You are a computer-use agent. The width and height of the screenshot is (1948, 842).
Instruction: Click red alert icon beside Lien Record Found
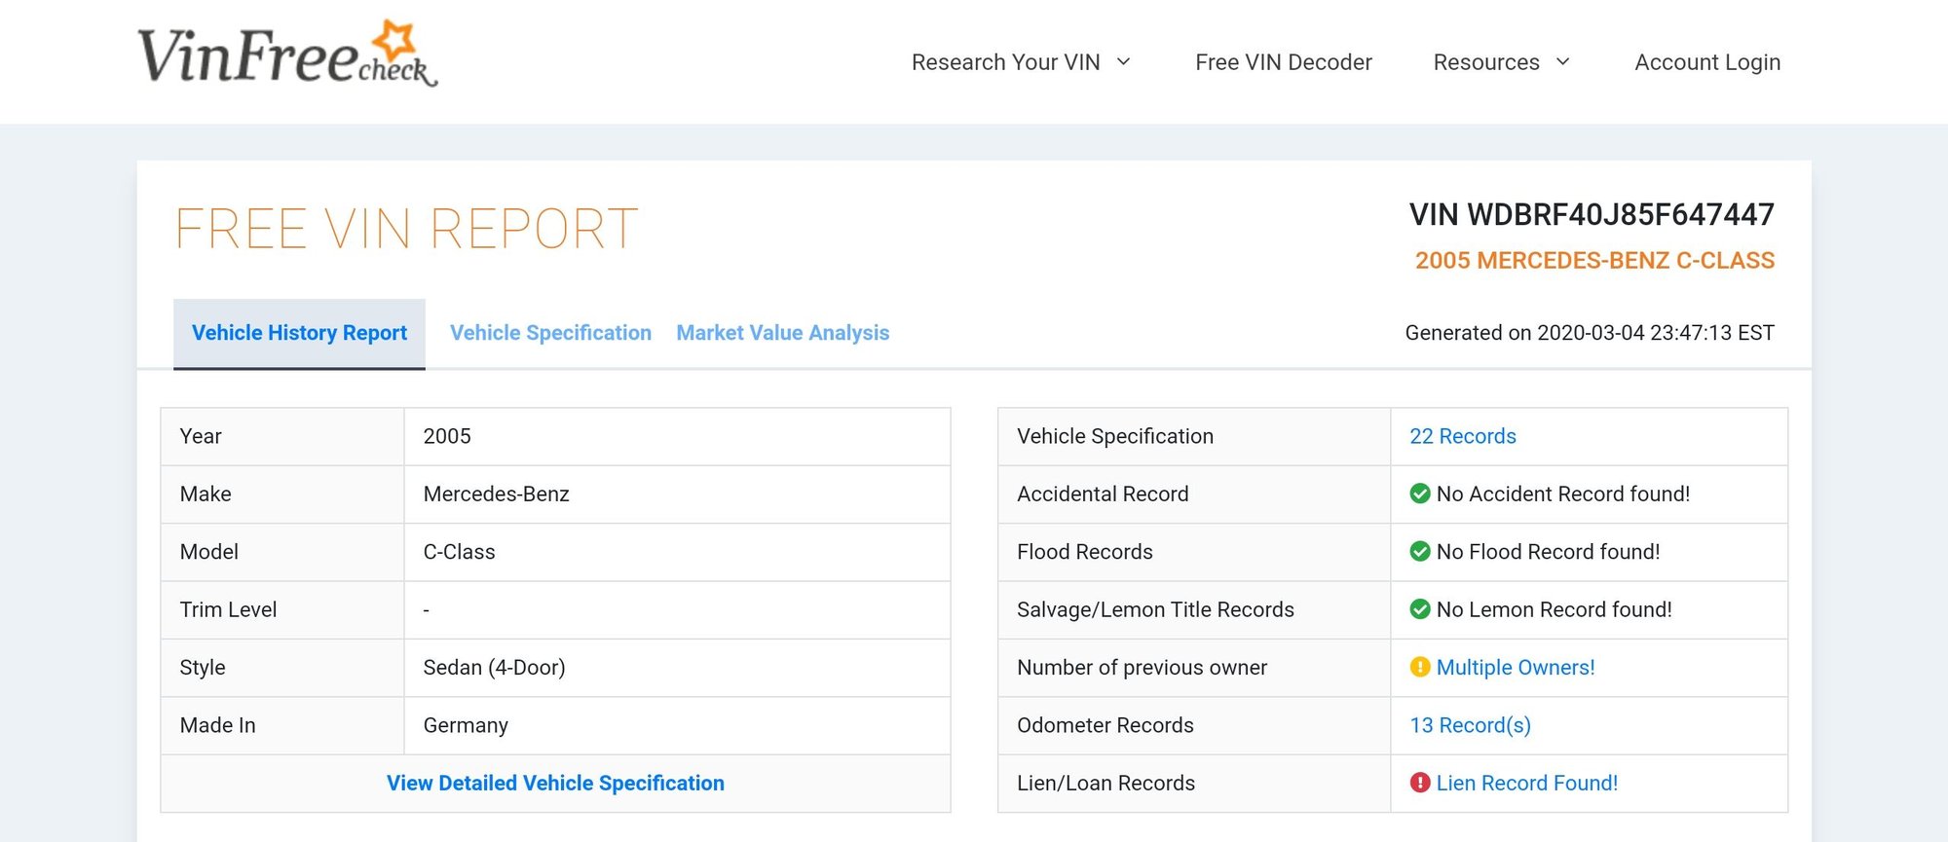click(1420, 783)
